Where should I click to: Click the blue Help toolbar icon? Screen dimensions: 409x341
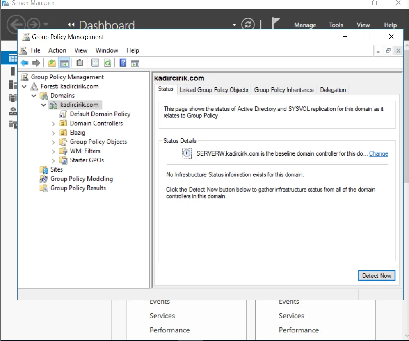pos(123,63)
